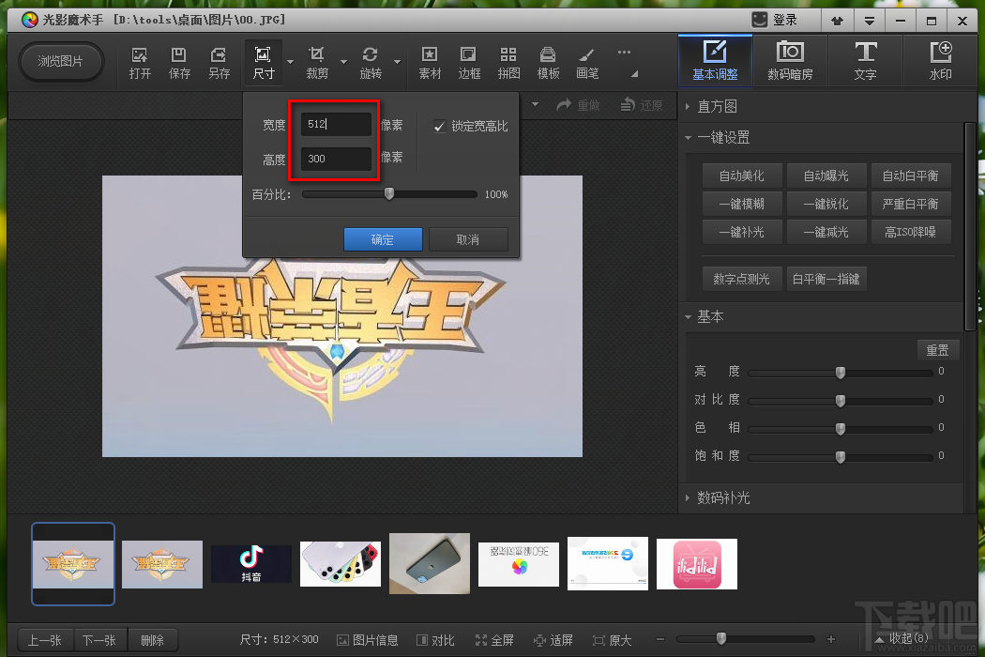Viewport: 985px width, 657px height.
Task: Switch to 文字 text tab
Action: click(x=865, y=60)
